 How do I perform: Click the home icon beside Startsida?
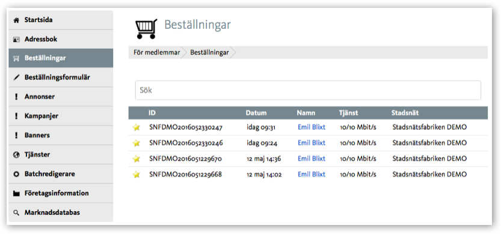click(x=16, y=20)
